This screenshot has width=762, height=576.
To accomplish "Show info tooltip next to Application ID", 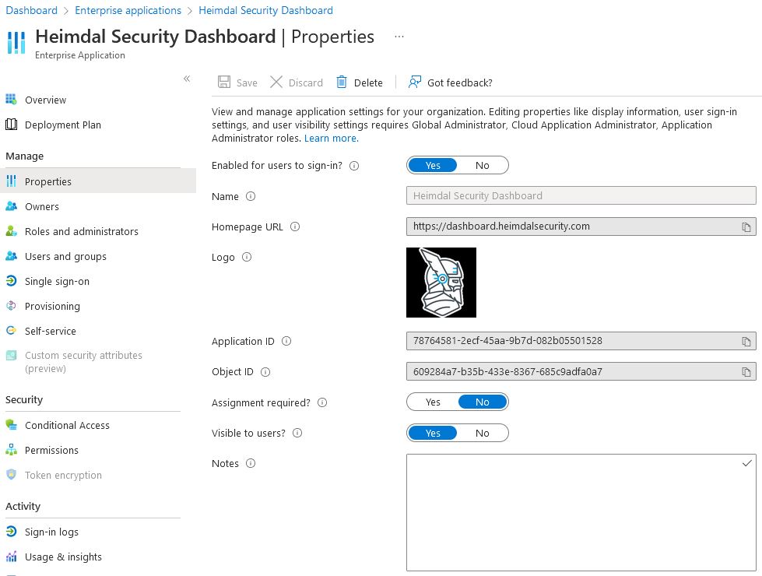I will tap(286, 341).
